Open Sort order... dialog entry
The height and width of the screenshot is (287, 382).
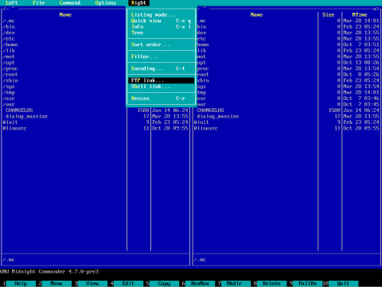pyautogui.click(x=162, y=45)
